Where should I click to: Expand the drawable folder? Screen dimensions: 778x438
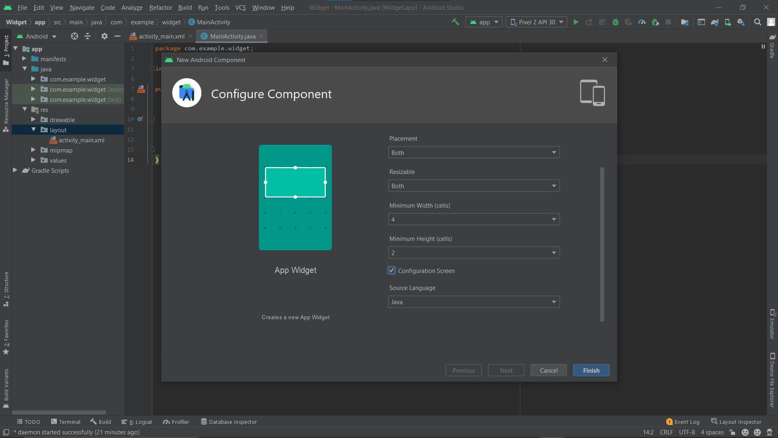[x=33, y=120]
